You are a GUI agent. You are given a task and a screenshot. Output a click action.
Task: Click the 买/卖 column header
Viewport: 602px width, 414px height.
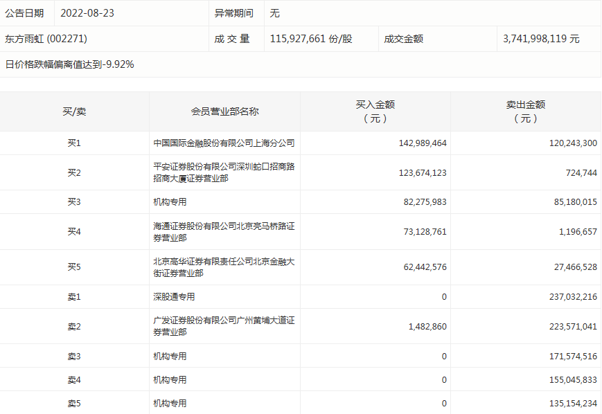click(74, 111)
